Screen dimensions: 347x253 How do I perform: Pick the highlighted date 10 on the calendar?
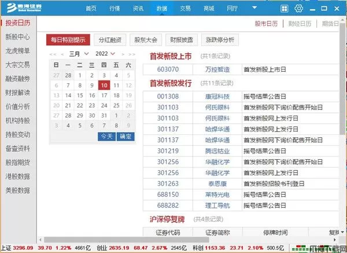tap(104, 85)
